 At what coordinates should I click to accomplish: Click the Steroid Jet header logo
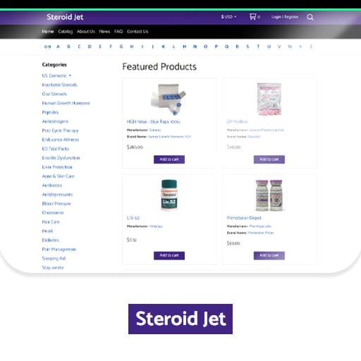[x=65, y=17]
